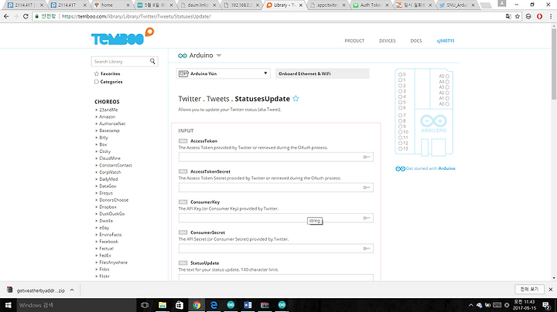Open File Explorer from taskbar
Image resolution: width=557 pixels, height=312 pixels.
162,305
